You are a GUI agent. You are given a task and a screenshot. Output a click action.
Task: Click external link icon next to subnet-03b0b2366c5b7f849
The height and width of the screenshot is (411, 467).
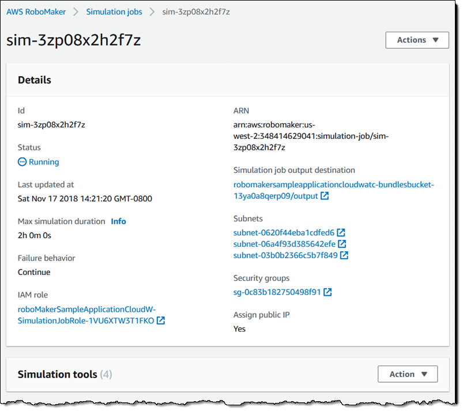[x=344, y=255]
